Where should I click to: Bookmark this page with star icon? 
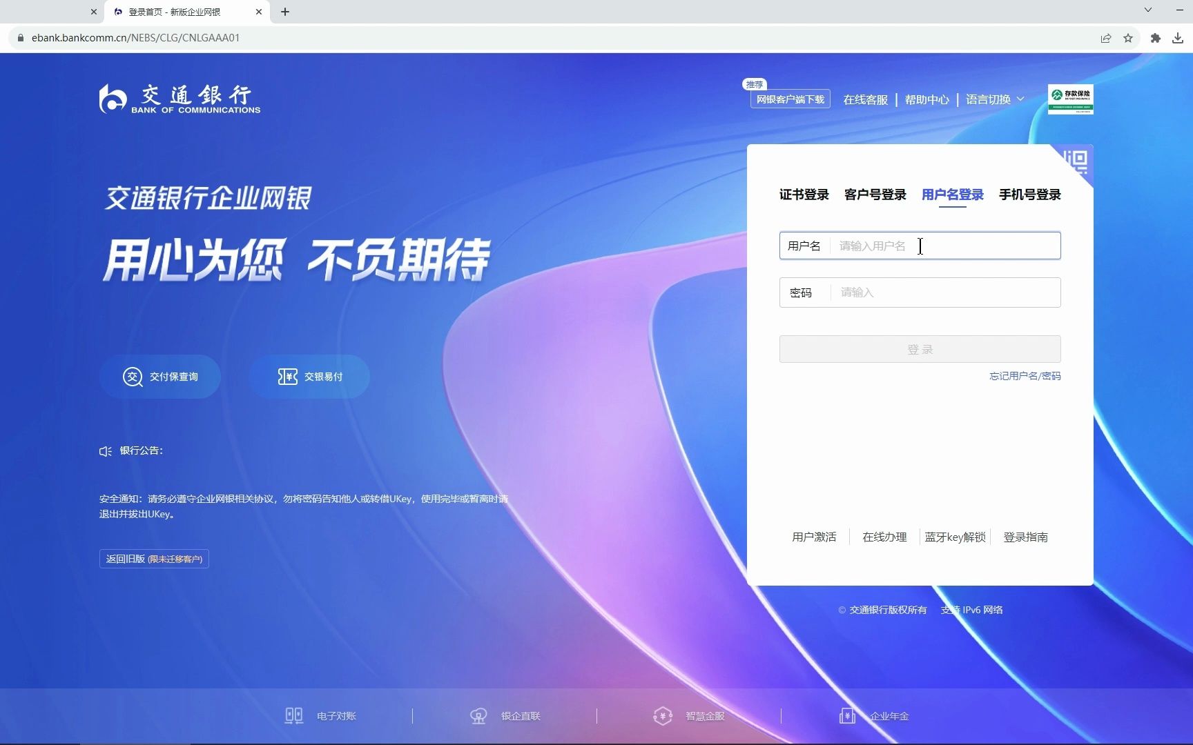1128,38
